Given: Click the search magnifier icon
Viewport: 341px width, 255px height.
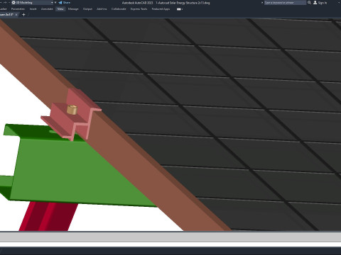Looking at the screenshot, I should [309, 3].
